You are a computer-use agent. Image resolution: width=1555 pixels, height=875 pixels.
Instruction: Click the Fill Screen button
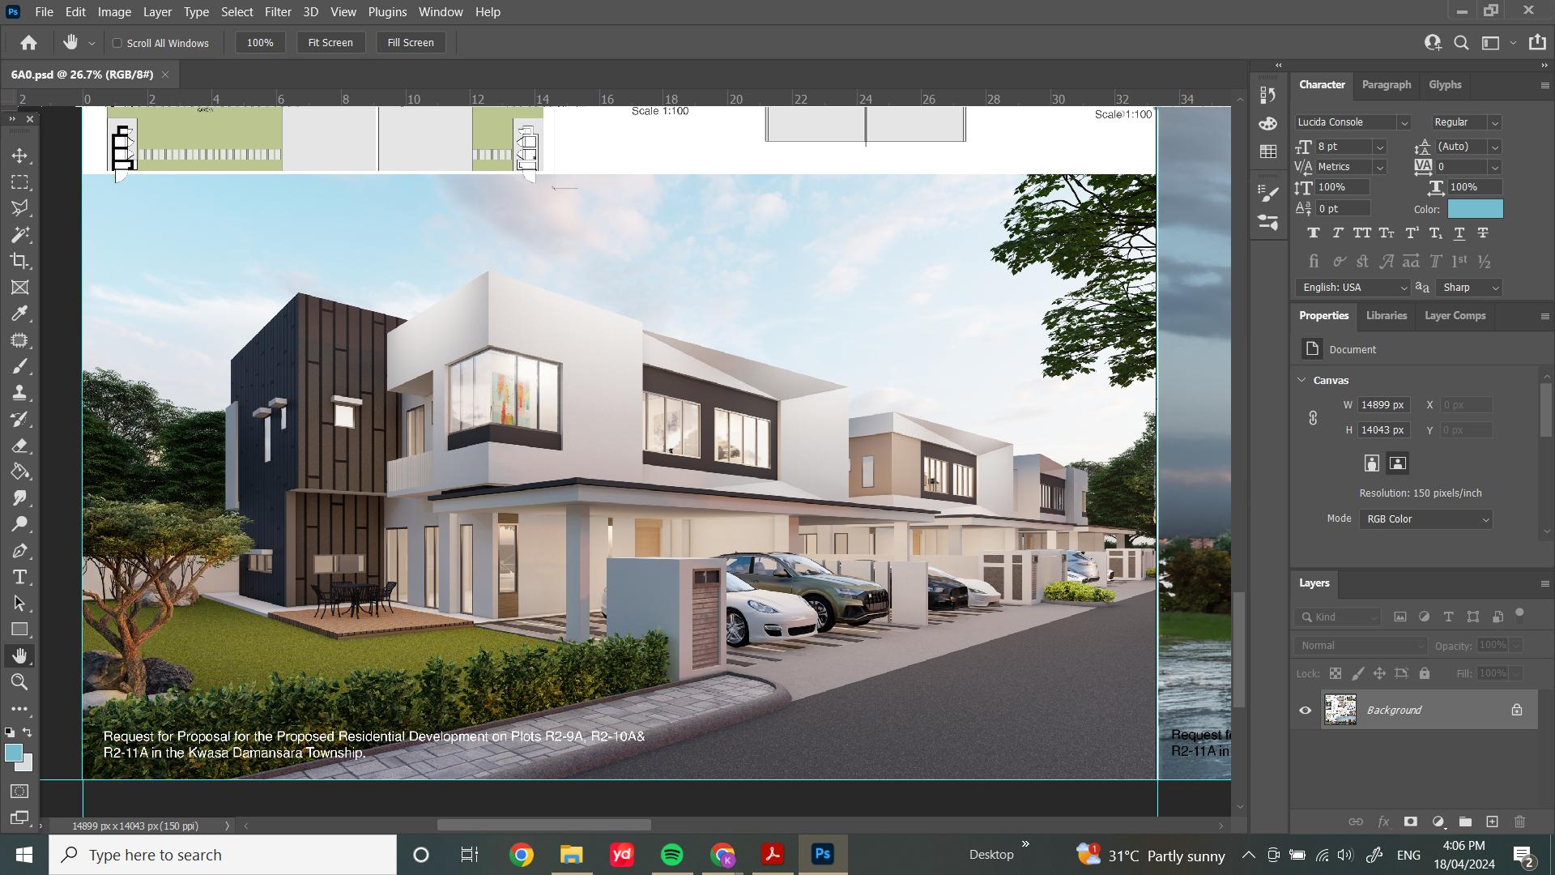tap(410, 43)
